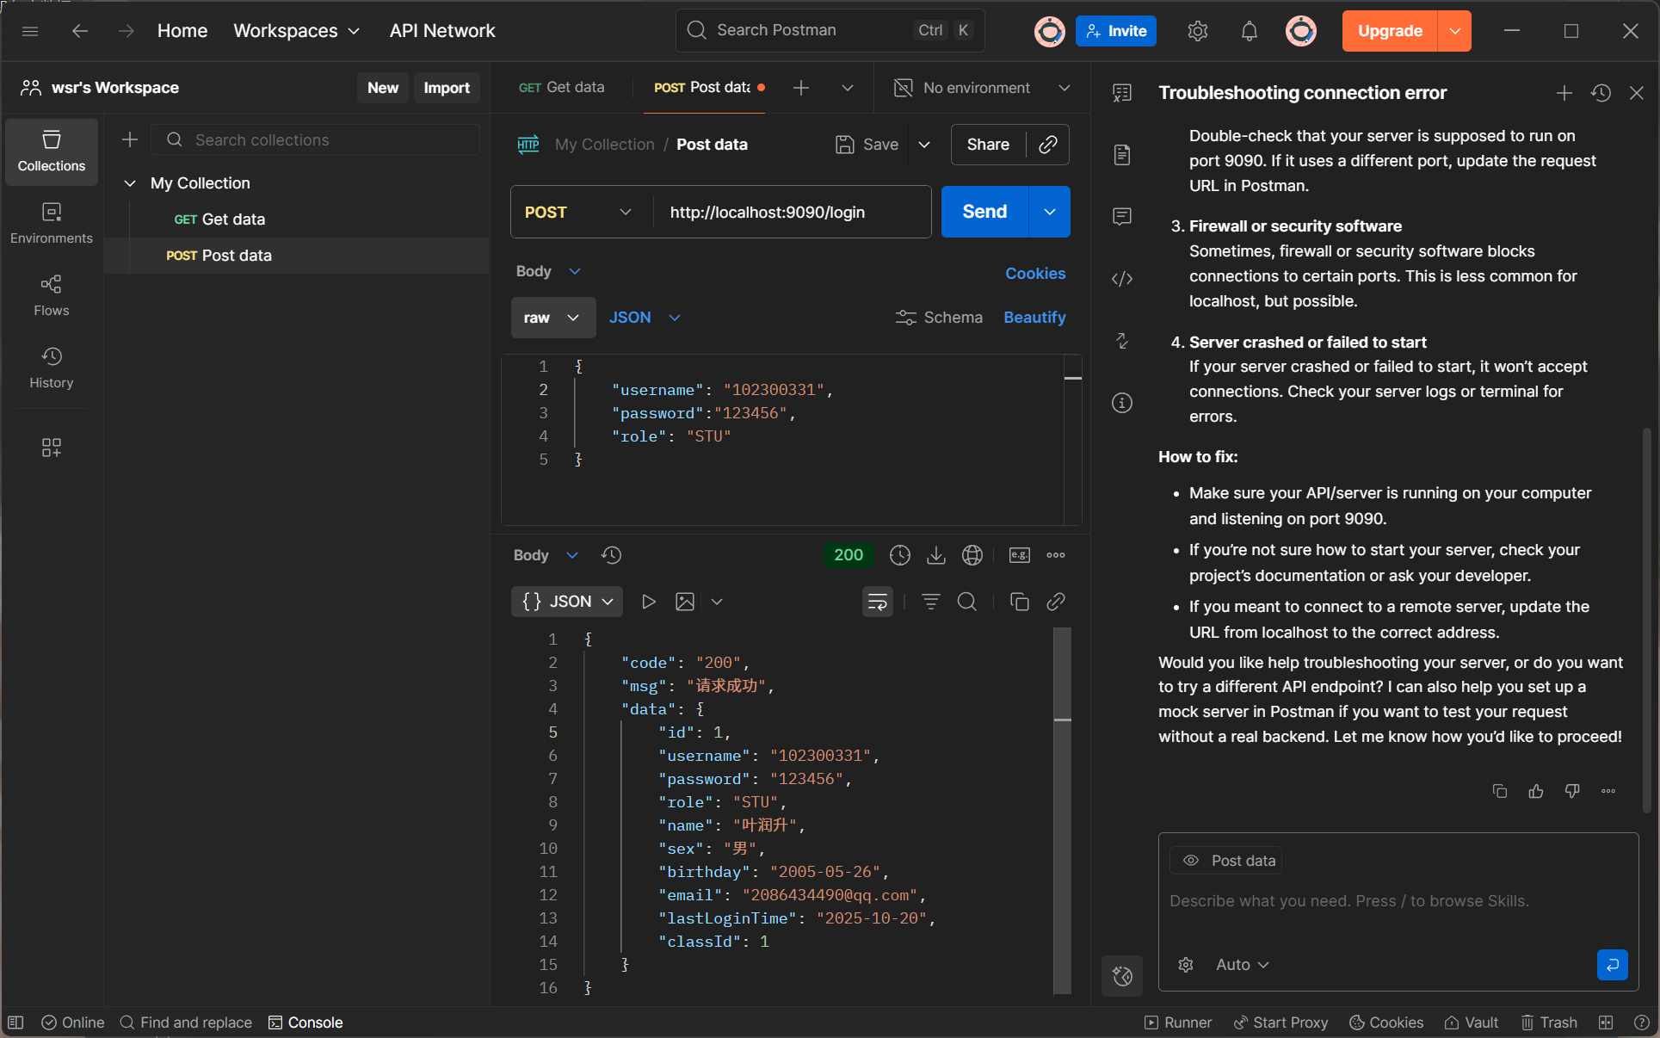
Task: Open the History sidebar tab
Action: [x=52, y=368]
